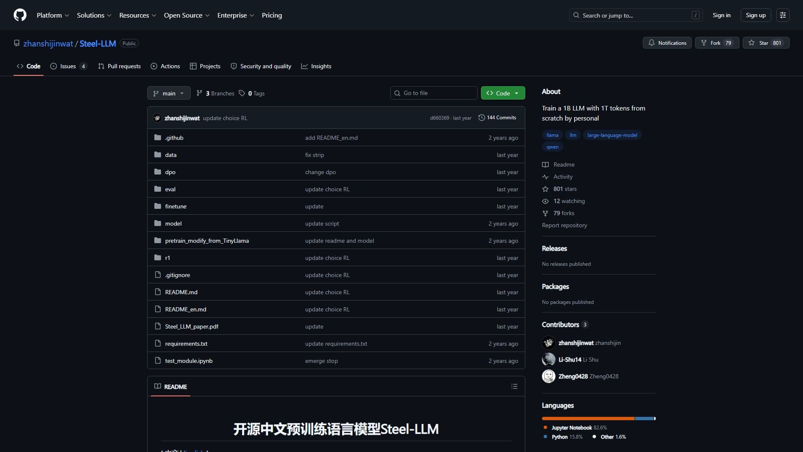This screenshot has height=452, width=803.
Task: Fork the repository button
Action: pos(717,43)
